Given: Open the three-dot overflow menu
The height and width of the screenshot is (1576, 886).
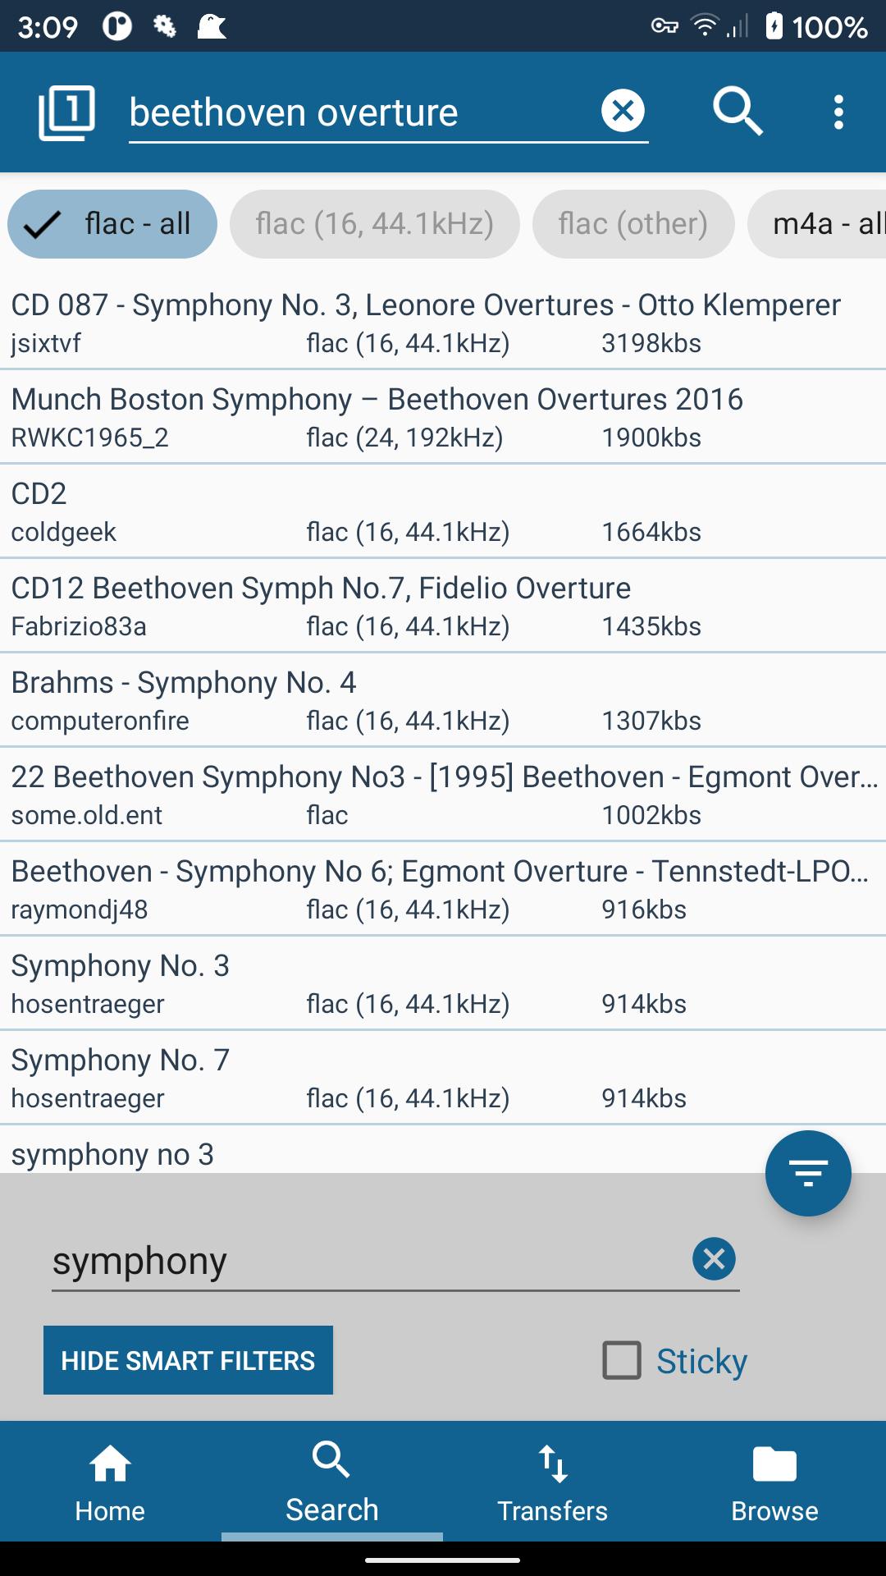Looking at the screenshot, I should pyautogui.click(x=838, y=112).
